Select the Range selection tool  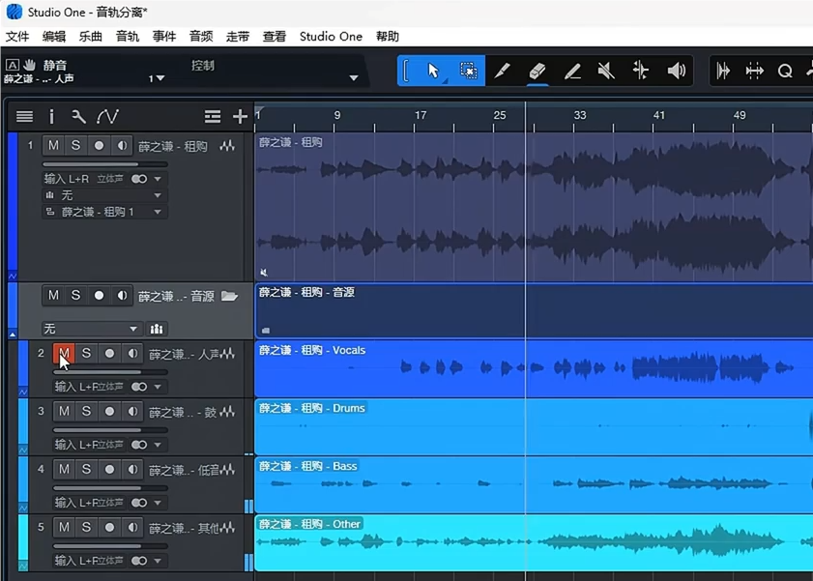pos(468,71)
